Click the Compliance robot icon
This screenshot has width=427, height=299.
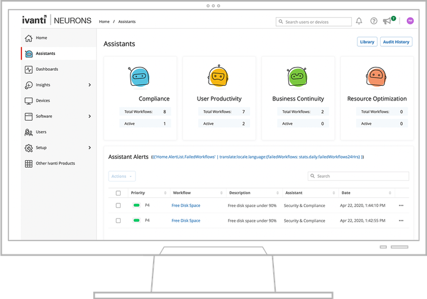click(138, 77)
